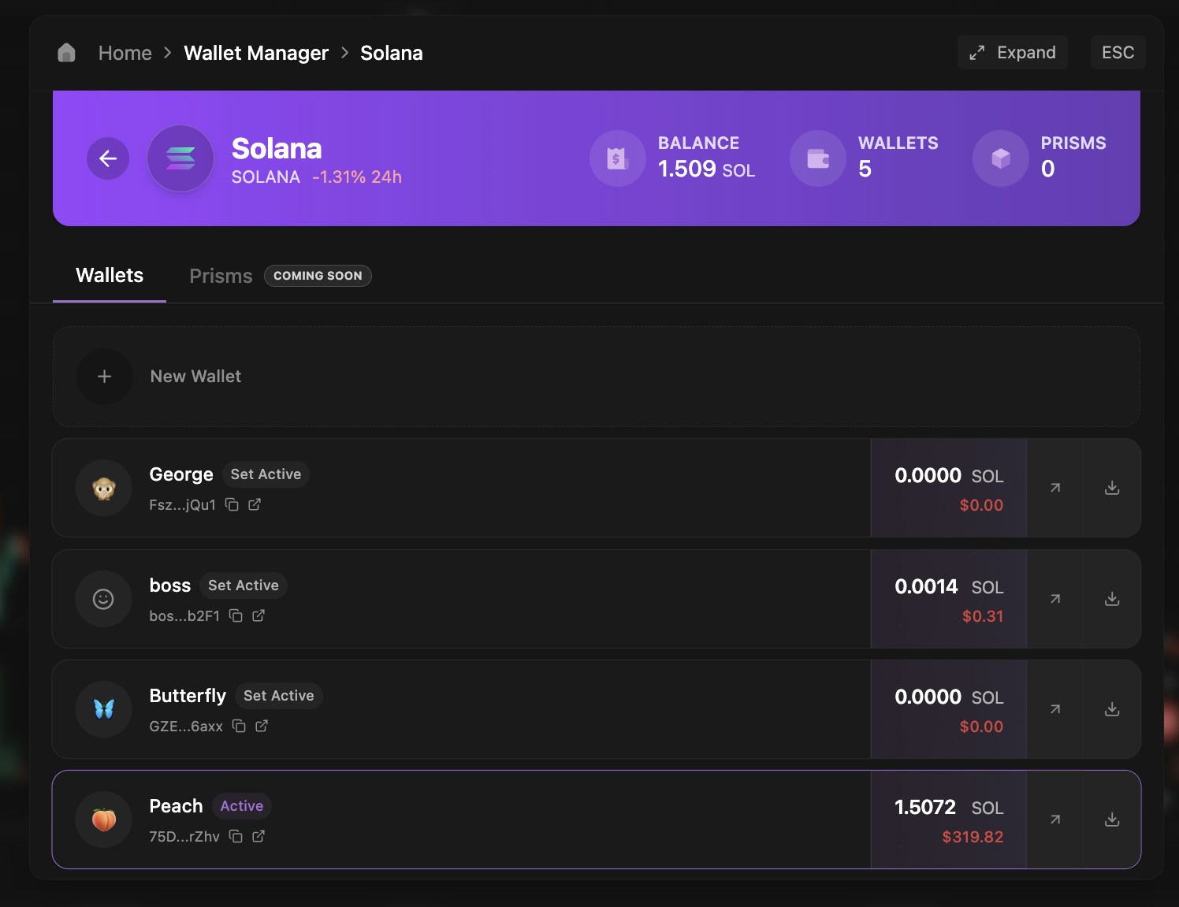Click Butterfly wallet avatar

click(x=103, y=709)
